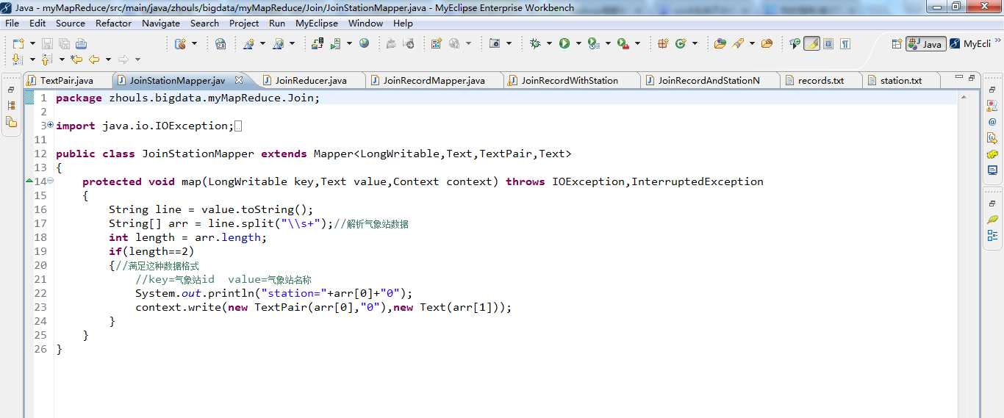
Task: Open the Search dropdown arrow
Action: tap(752, 43)
